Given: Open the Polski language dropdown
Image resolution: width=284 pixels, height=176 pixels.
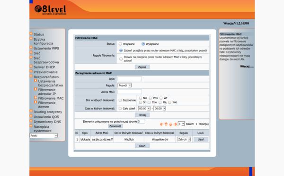Looking at the screenshot, I should [44, 135].
